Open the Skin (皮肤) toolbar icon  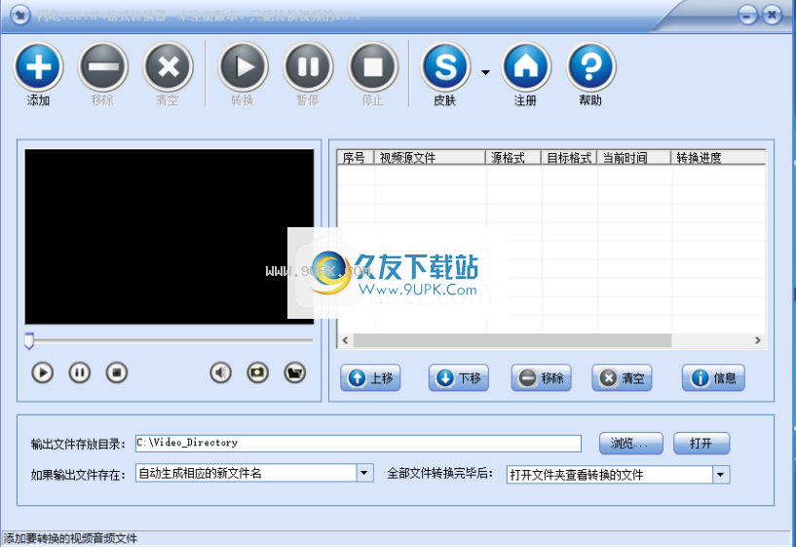coord(445,67)
